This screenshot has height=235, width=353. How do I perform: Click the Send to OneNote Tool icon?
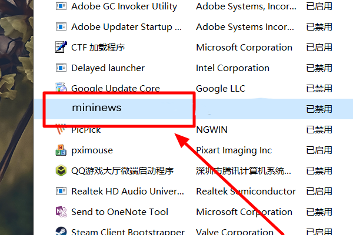point(61,212)
